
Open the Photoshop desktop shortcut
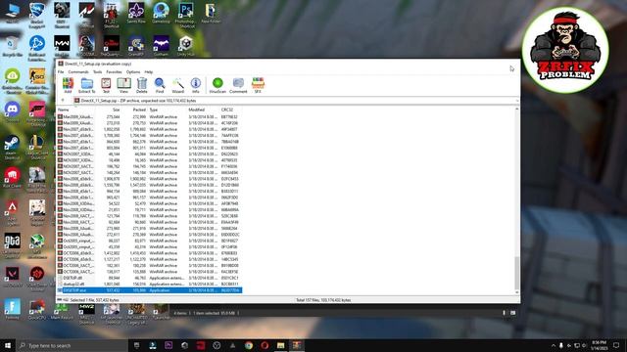coord(185,15)
